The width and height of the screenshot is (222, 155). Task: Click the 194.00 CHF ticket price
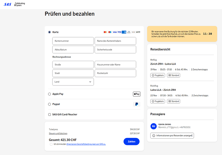pos(135,129)
